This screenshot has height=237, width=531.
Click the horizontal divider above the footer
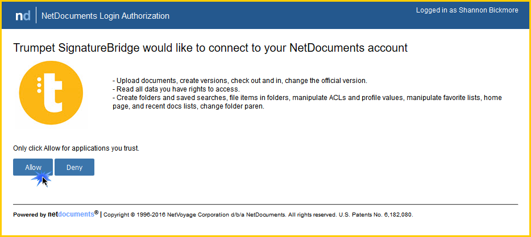point(265,204)
